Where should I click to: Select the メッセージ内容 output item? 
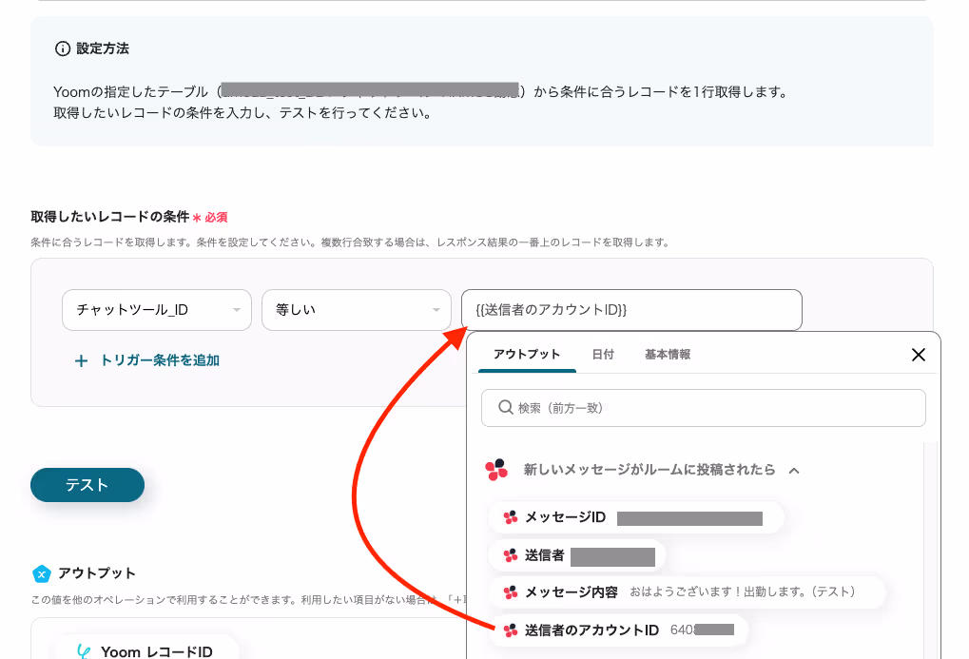click(686, 592)
